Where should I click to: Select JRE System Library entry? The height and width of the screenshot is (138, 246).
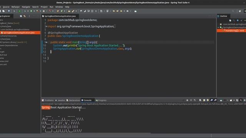(13, 42)
